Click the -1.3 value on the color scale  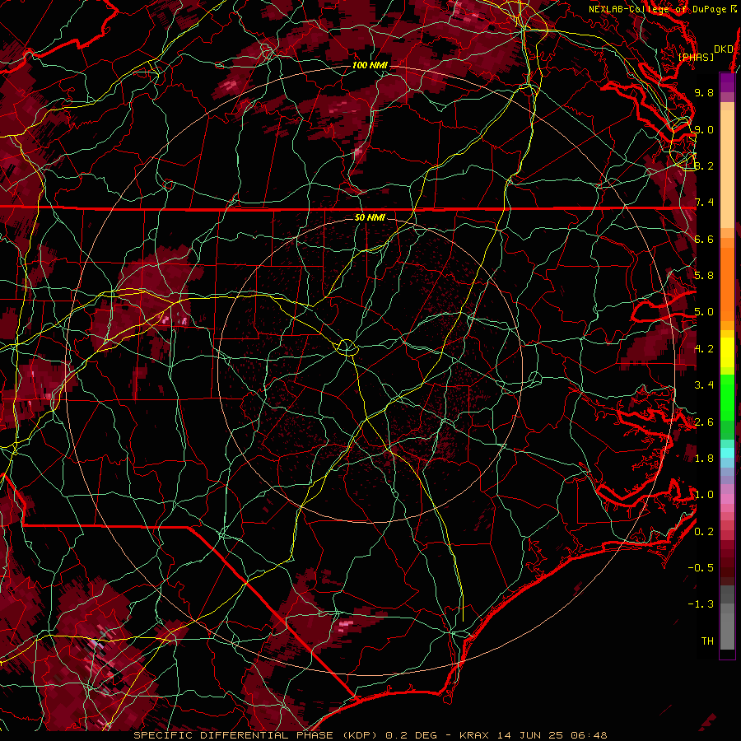point(701,604)
